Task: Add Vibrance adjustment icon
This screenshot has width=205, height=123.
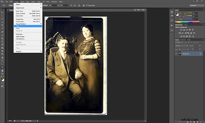Action: pos(193,30)
